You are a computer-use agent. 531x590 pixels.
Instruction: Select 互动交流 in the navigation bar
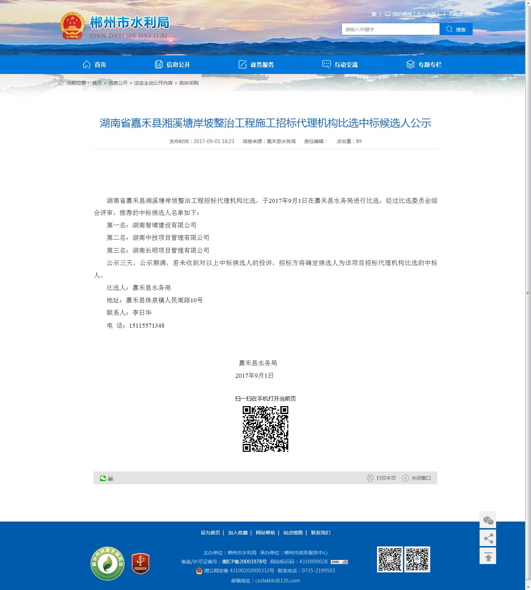pyautogui.click(x=340, y=65)
